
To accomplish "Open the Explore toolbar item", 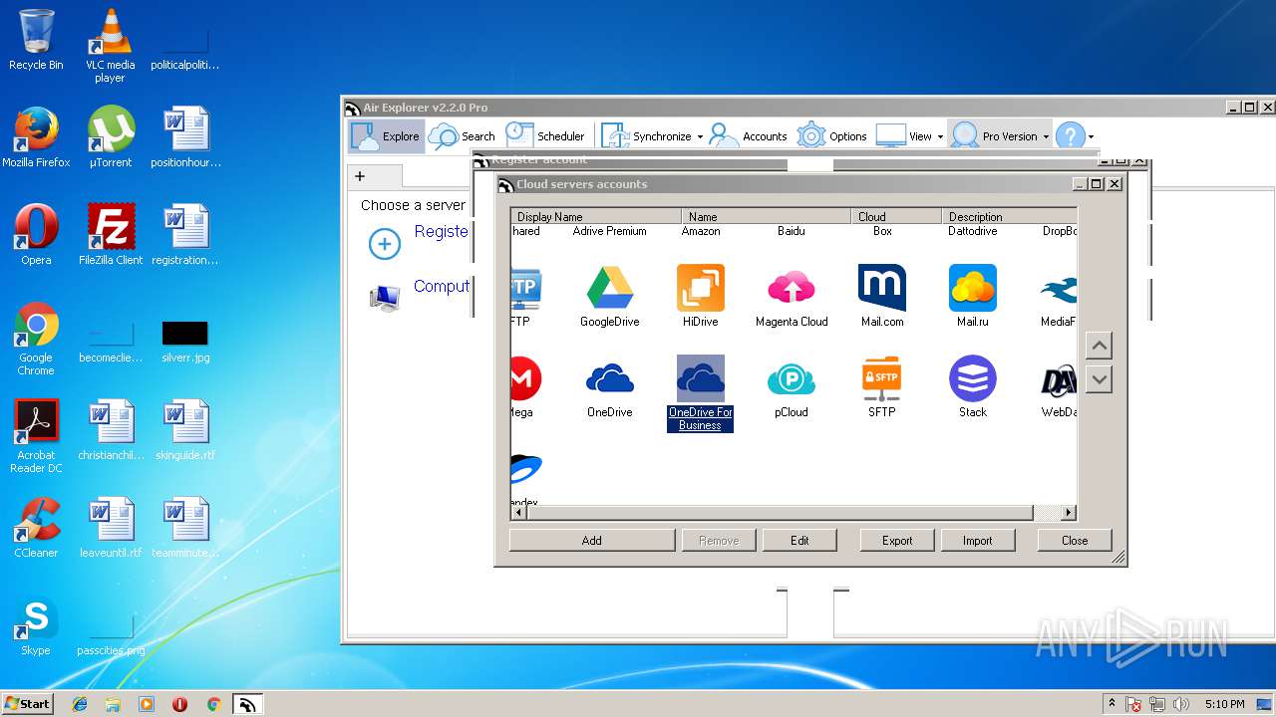I will pos(387,136).
